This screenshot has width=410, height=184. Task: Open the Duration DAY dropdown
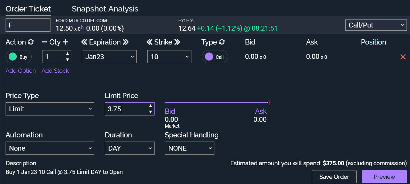tap(129, 148)
